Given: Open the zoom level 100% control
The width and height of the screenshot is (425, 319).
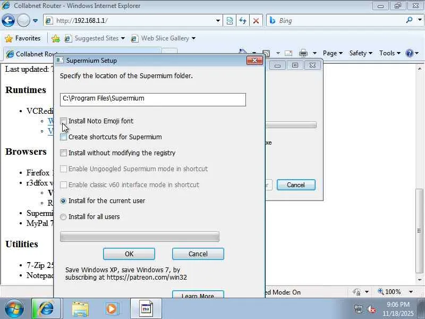Looking at the screenshot, I should [x=389, y=292].
